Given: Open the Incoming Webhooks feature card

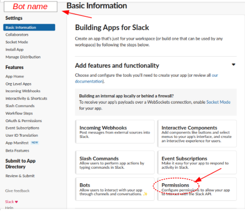Looking at the screenshot, I should tap(115, 132).
